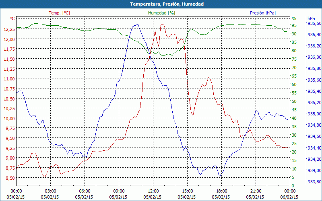The height and width of the screenshot is (201, 322).
Task: Select the blue Presión [hPa] legend label
Action: tap(263, 13)
